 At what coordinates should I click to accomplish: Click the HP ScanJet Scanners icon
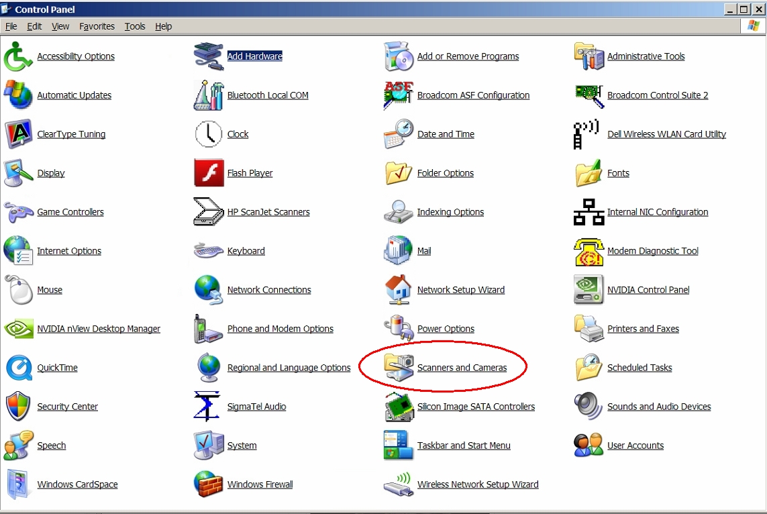coord(209,211)
